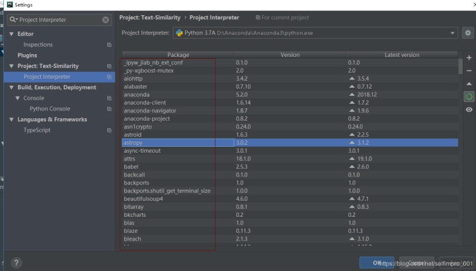Collapse the Project: Text-Similarity section
476x271 pixels.
coord(11,66)
